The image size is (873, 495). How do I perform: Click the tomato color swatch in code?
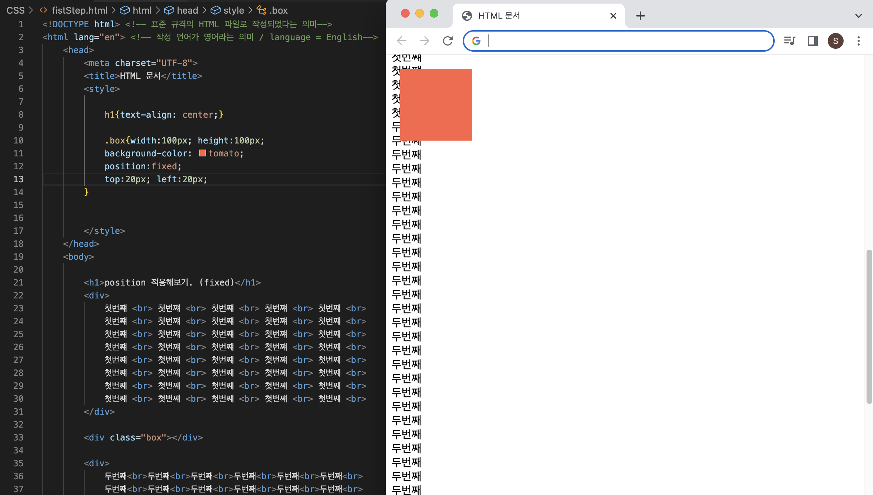pos(203,153)
